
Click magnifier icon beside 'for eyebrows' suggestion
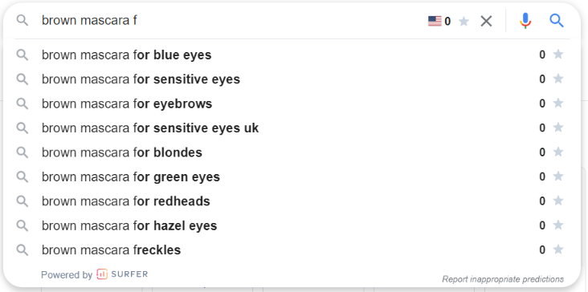[x=22, y=103]
